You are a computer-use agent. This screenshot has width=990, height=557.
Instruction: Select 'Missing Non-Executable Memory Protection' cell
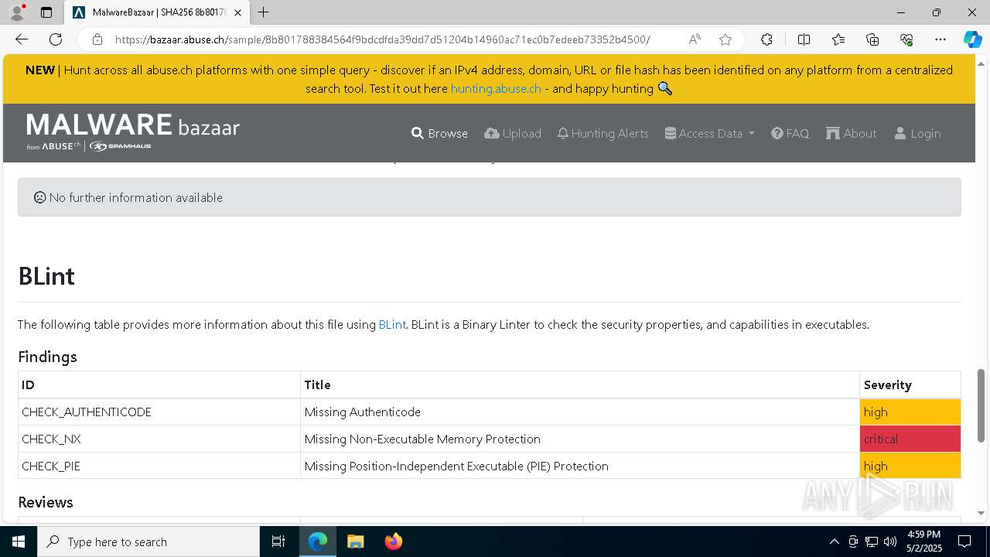(580, 439)
